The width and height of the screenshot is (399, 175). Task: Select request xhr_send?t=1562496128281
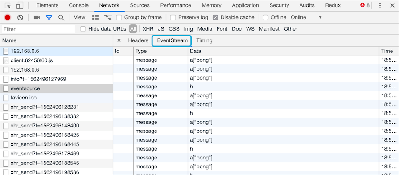[57, 107]
